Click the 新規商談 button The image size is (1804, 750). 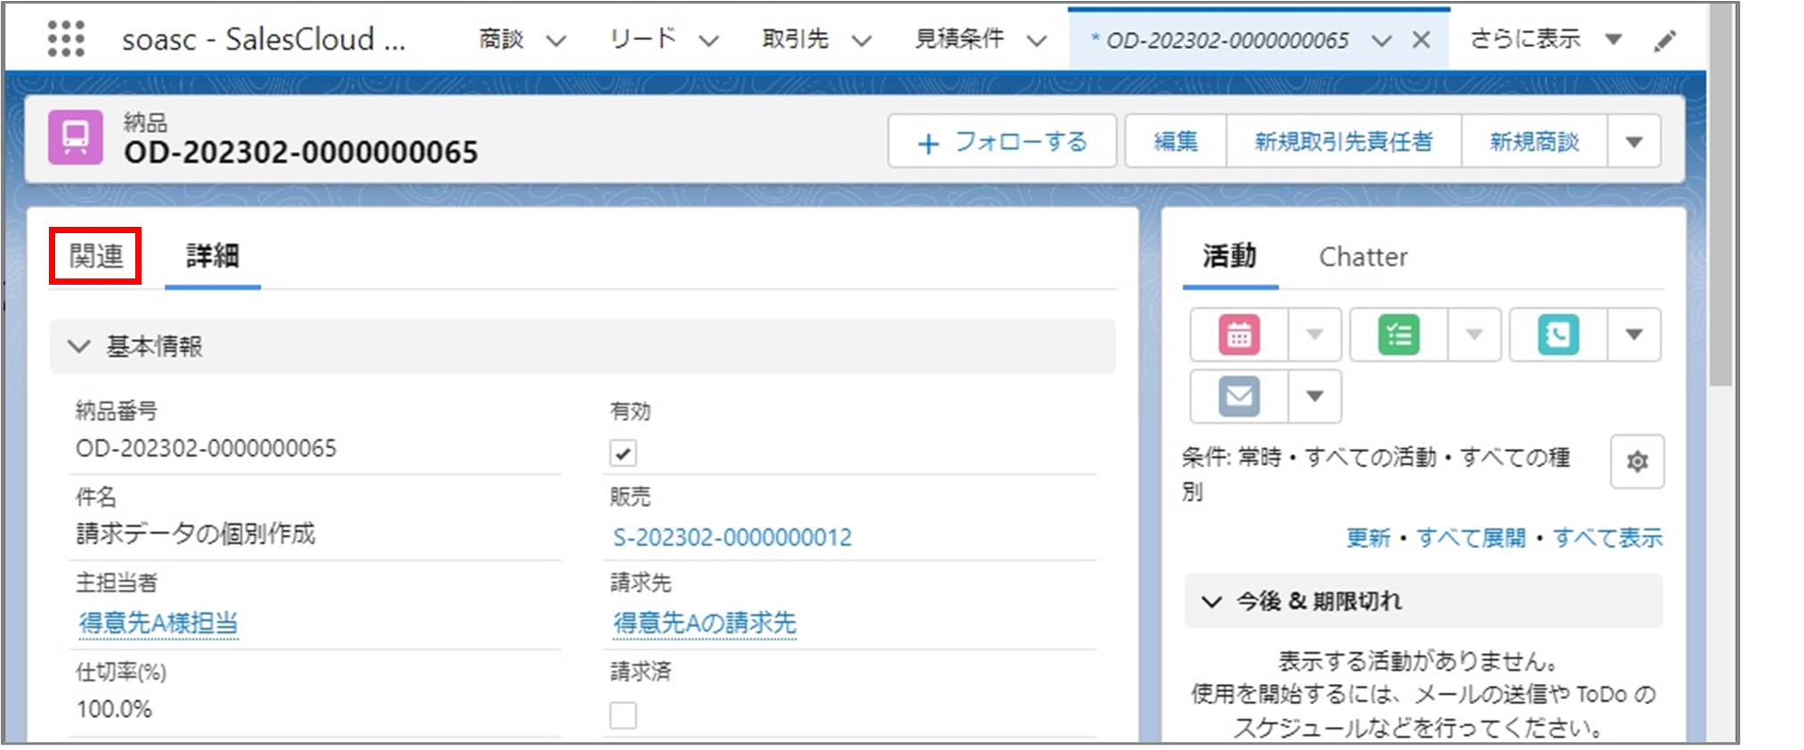click(1534, 141)
